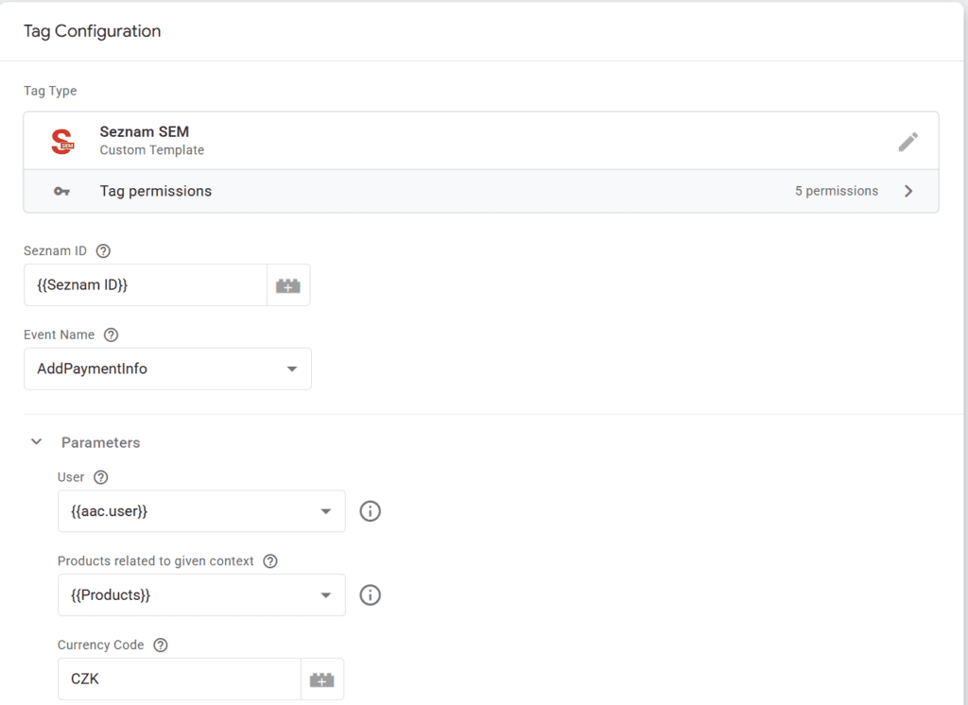Click help icon beside Currency Code label

[x=161, y=645]
